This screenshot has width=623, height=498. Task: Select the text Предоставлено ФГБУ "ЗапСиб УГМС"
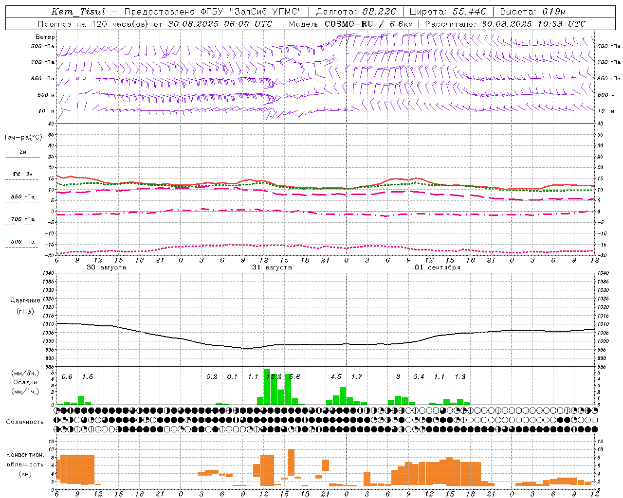point(213,12)
